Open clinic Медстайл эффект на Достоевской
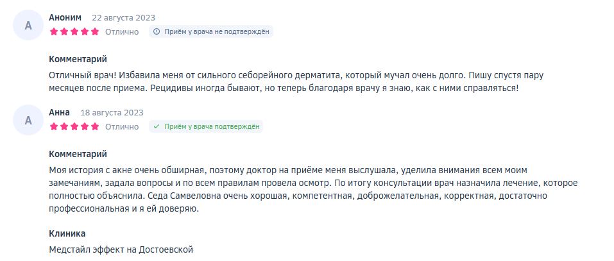The width and height of the screenshot is (614, 261). pos(121,249)
